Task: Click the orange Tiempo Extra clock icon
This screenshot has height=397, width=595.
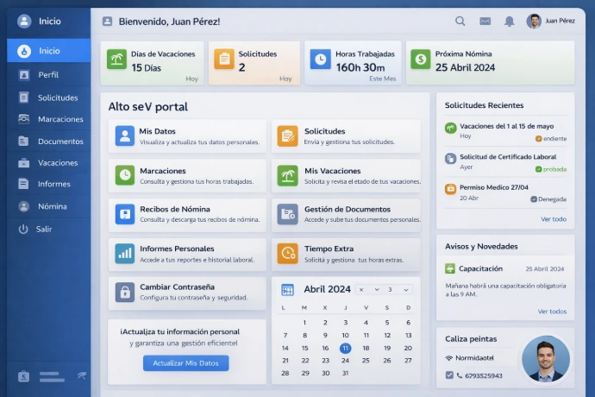Action: coord(287,253)
